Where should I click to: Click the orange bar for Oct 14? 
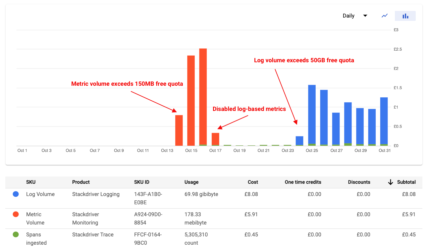pos(179,130)
